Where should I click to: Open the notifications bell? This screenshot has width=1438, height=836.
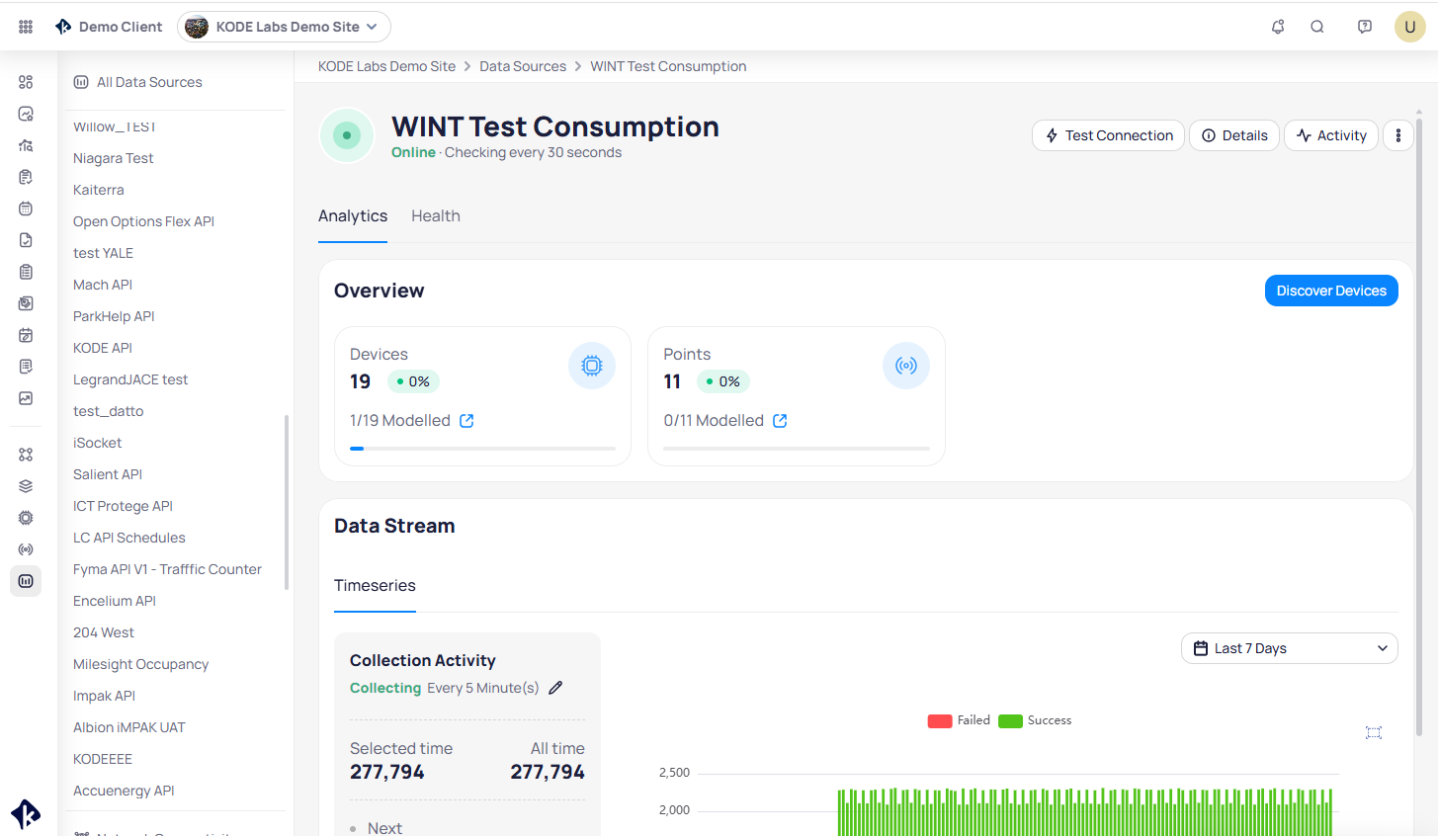[1278, 27]
